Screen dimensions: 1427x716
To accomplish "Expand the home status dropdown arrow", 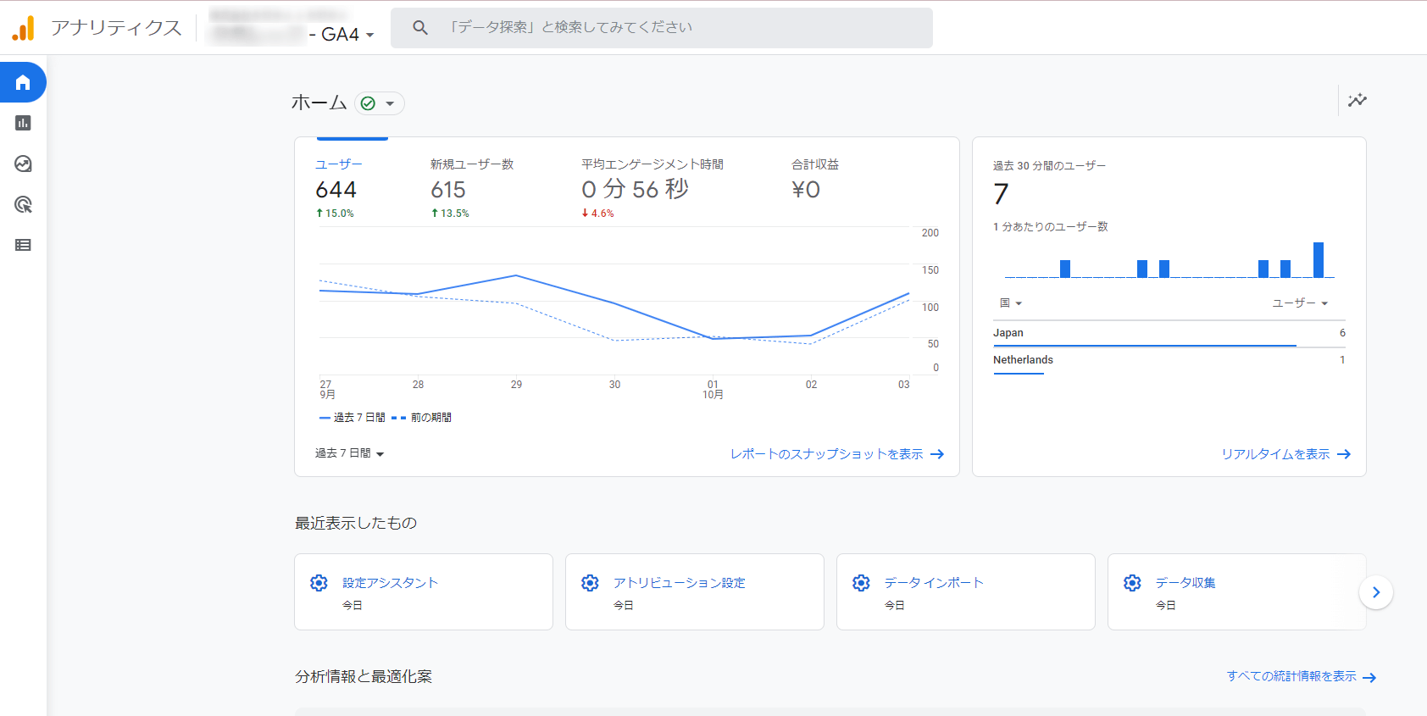I will tap(390, 103).
